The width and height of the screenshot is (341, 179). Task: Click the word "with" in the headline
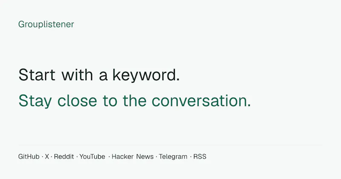click(x=78, y=75)
